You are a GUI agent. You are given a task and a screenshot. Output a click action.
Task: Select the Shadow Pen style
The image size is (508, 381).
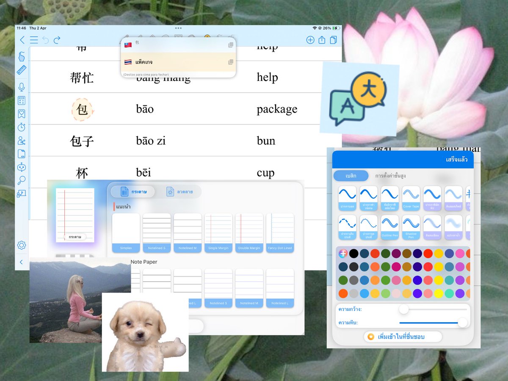[x=411, y=227]
